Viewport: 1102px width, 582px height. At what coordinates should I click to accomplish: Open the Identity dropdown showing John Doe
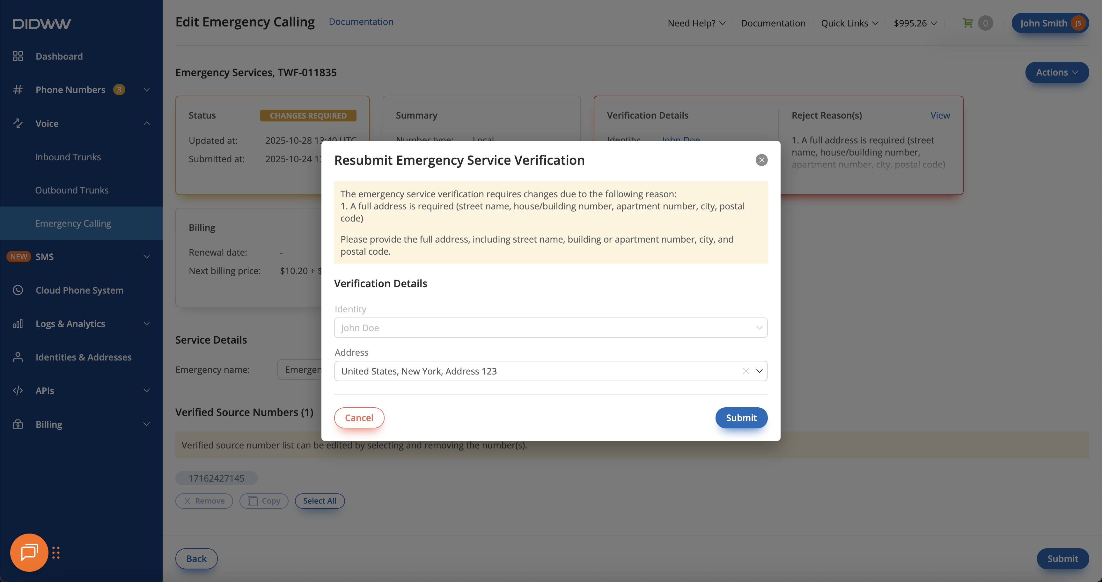tap(550, 328)
